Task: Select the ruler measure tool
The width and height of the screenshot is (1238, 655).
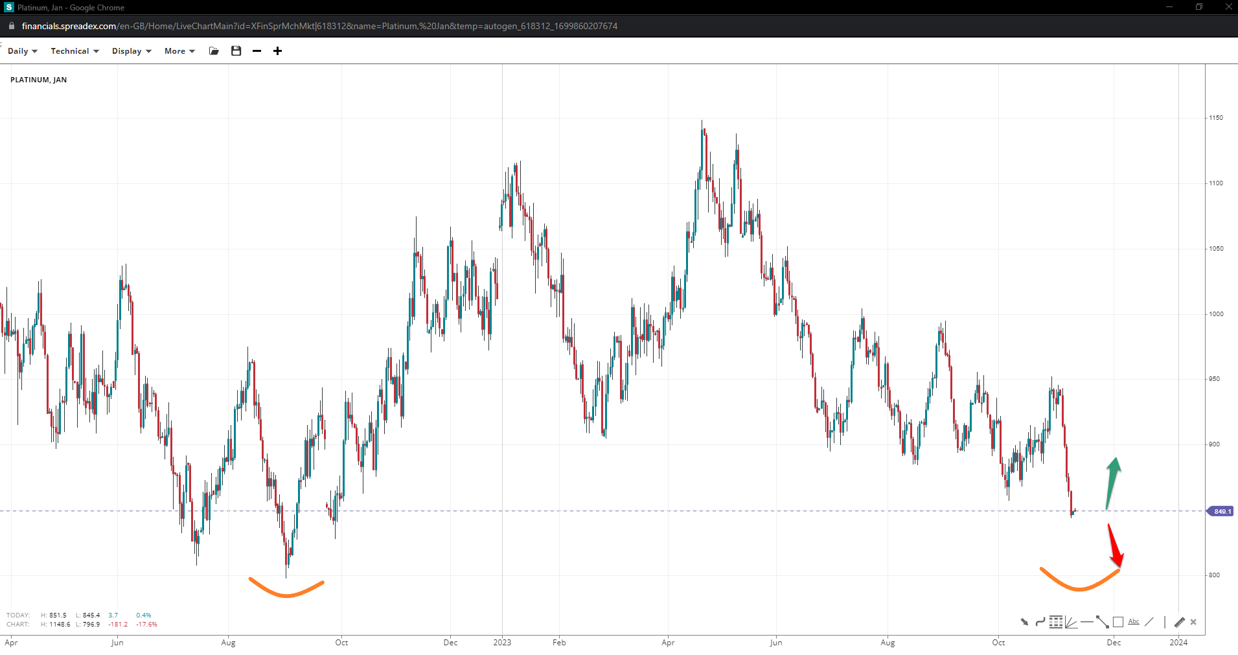Action: [1179, 622]
